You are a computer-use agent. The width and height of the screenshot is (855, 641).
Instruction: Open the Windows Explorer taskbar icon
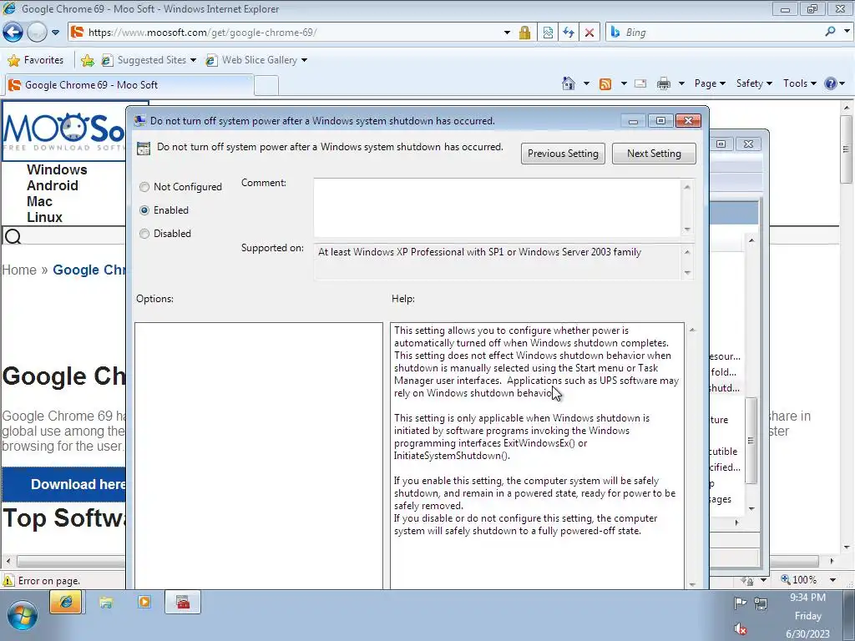point(106,603)
